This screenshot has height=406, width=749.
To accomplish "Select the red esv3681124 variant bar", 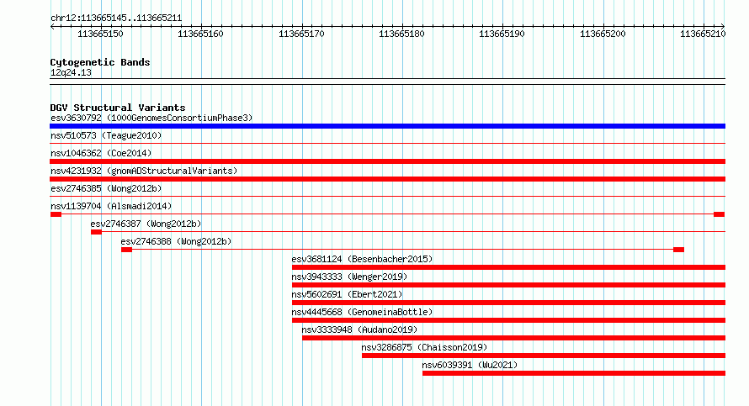I will click(508, 267).
